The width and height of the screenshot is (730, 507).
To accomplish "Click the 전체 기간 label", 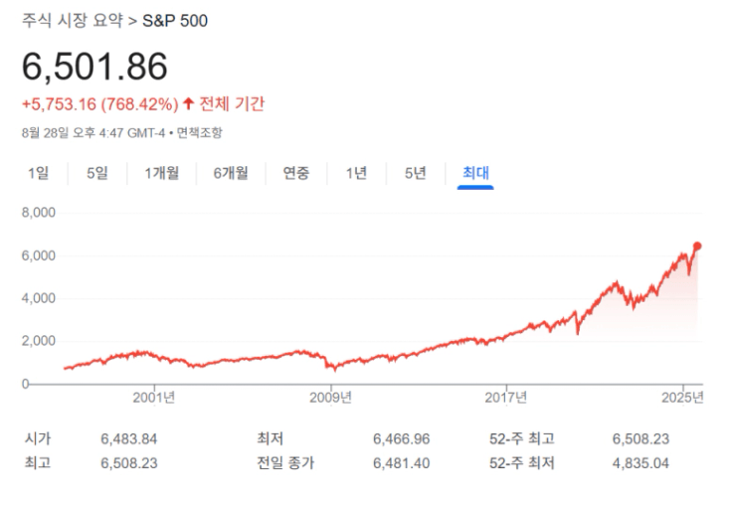I will (x=232, y=103).
